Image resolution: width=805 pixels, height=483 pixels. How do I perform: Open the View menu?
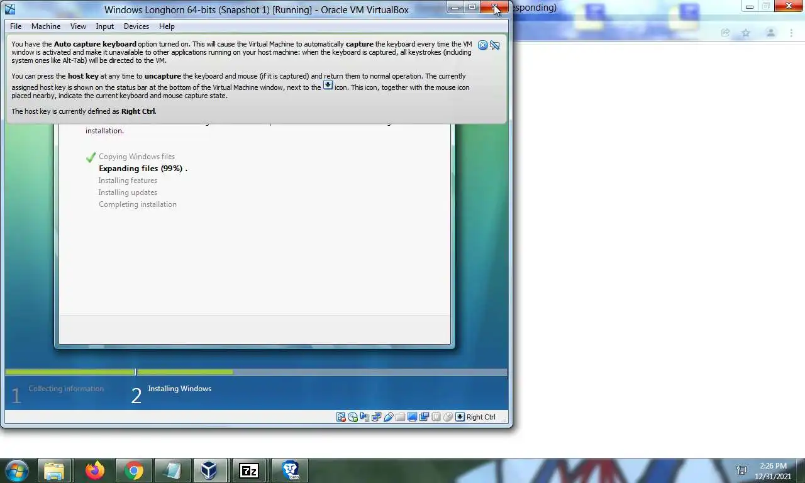click(78, 26)
